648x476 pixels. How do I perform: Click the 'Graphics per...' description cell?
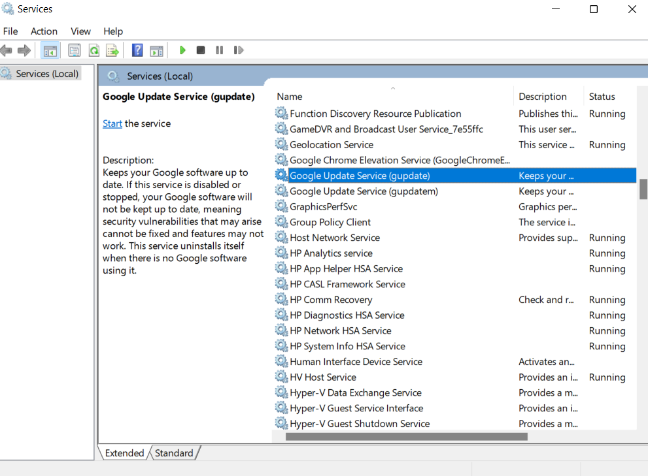pos(547,207)
